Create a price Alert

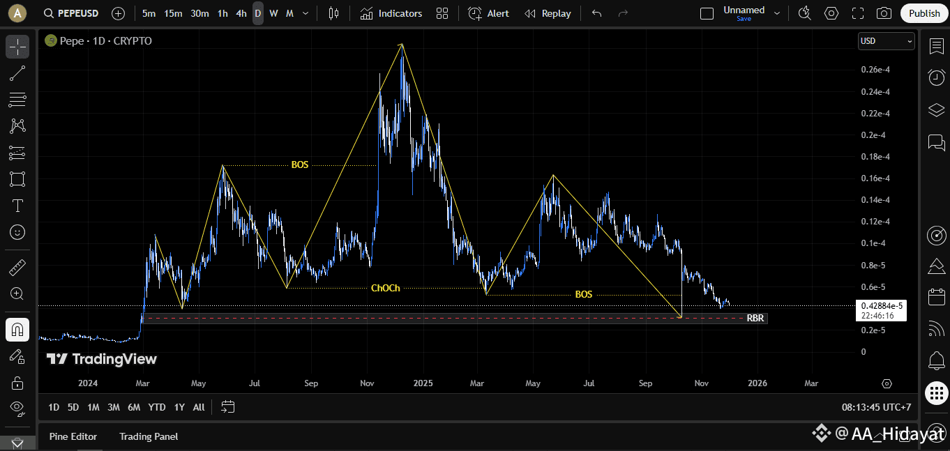[488, 13]
